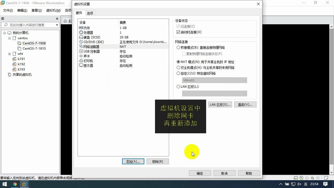The width and height of the screenshot is (334, 188).
Task: Toggle the 启动时连接(O) checkbox
Action: point(178,32)
